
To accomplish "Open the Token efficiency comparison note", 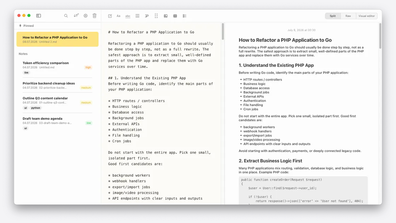I will point(58,68).
